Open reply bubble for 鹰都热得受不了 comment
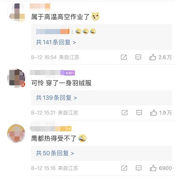Image resolution: width=175 pixels, height=177 pixels. tap(138, 168)
